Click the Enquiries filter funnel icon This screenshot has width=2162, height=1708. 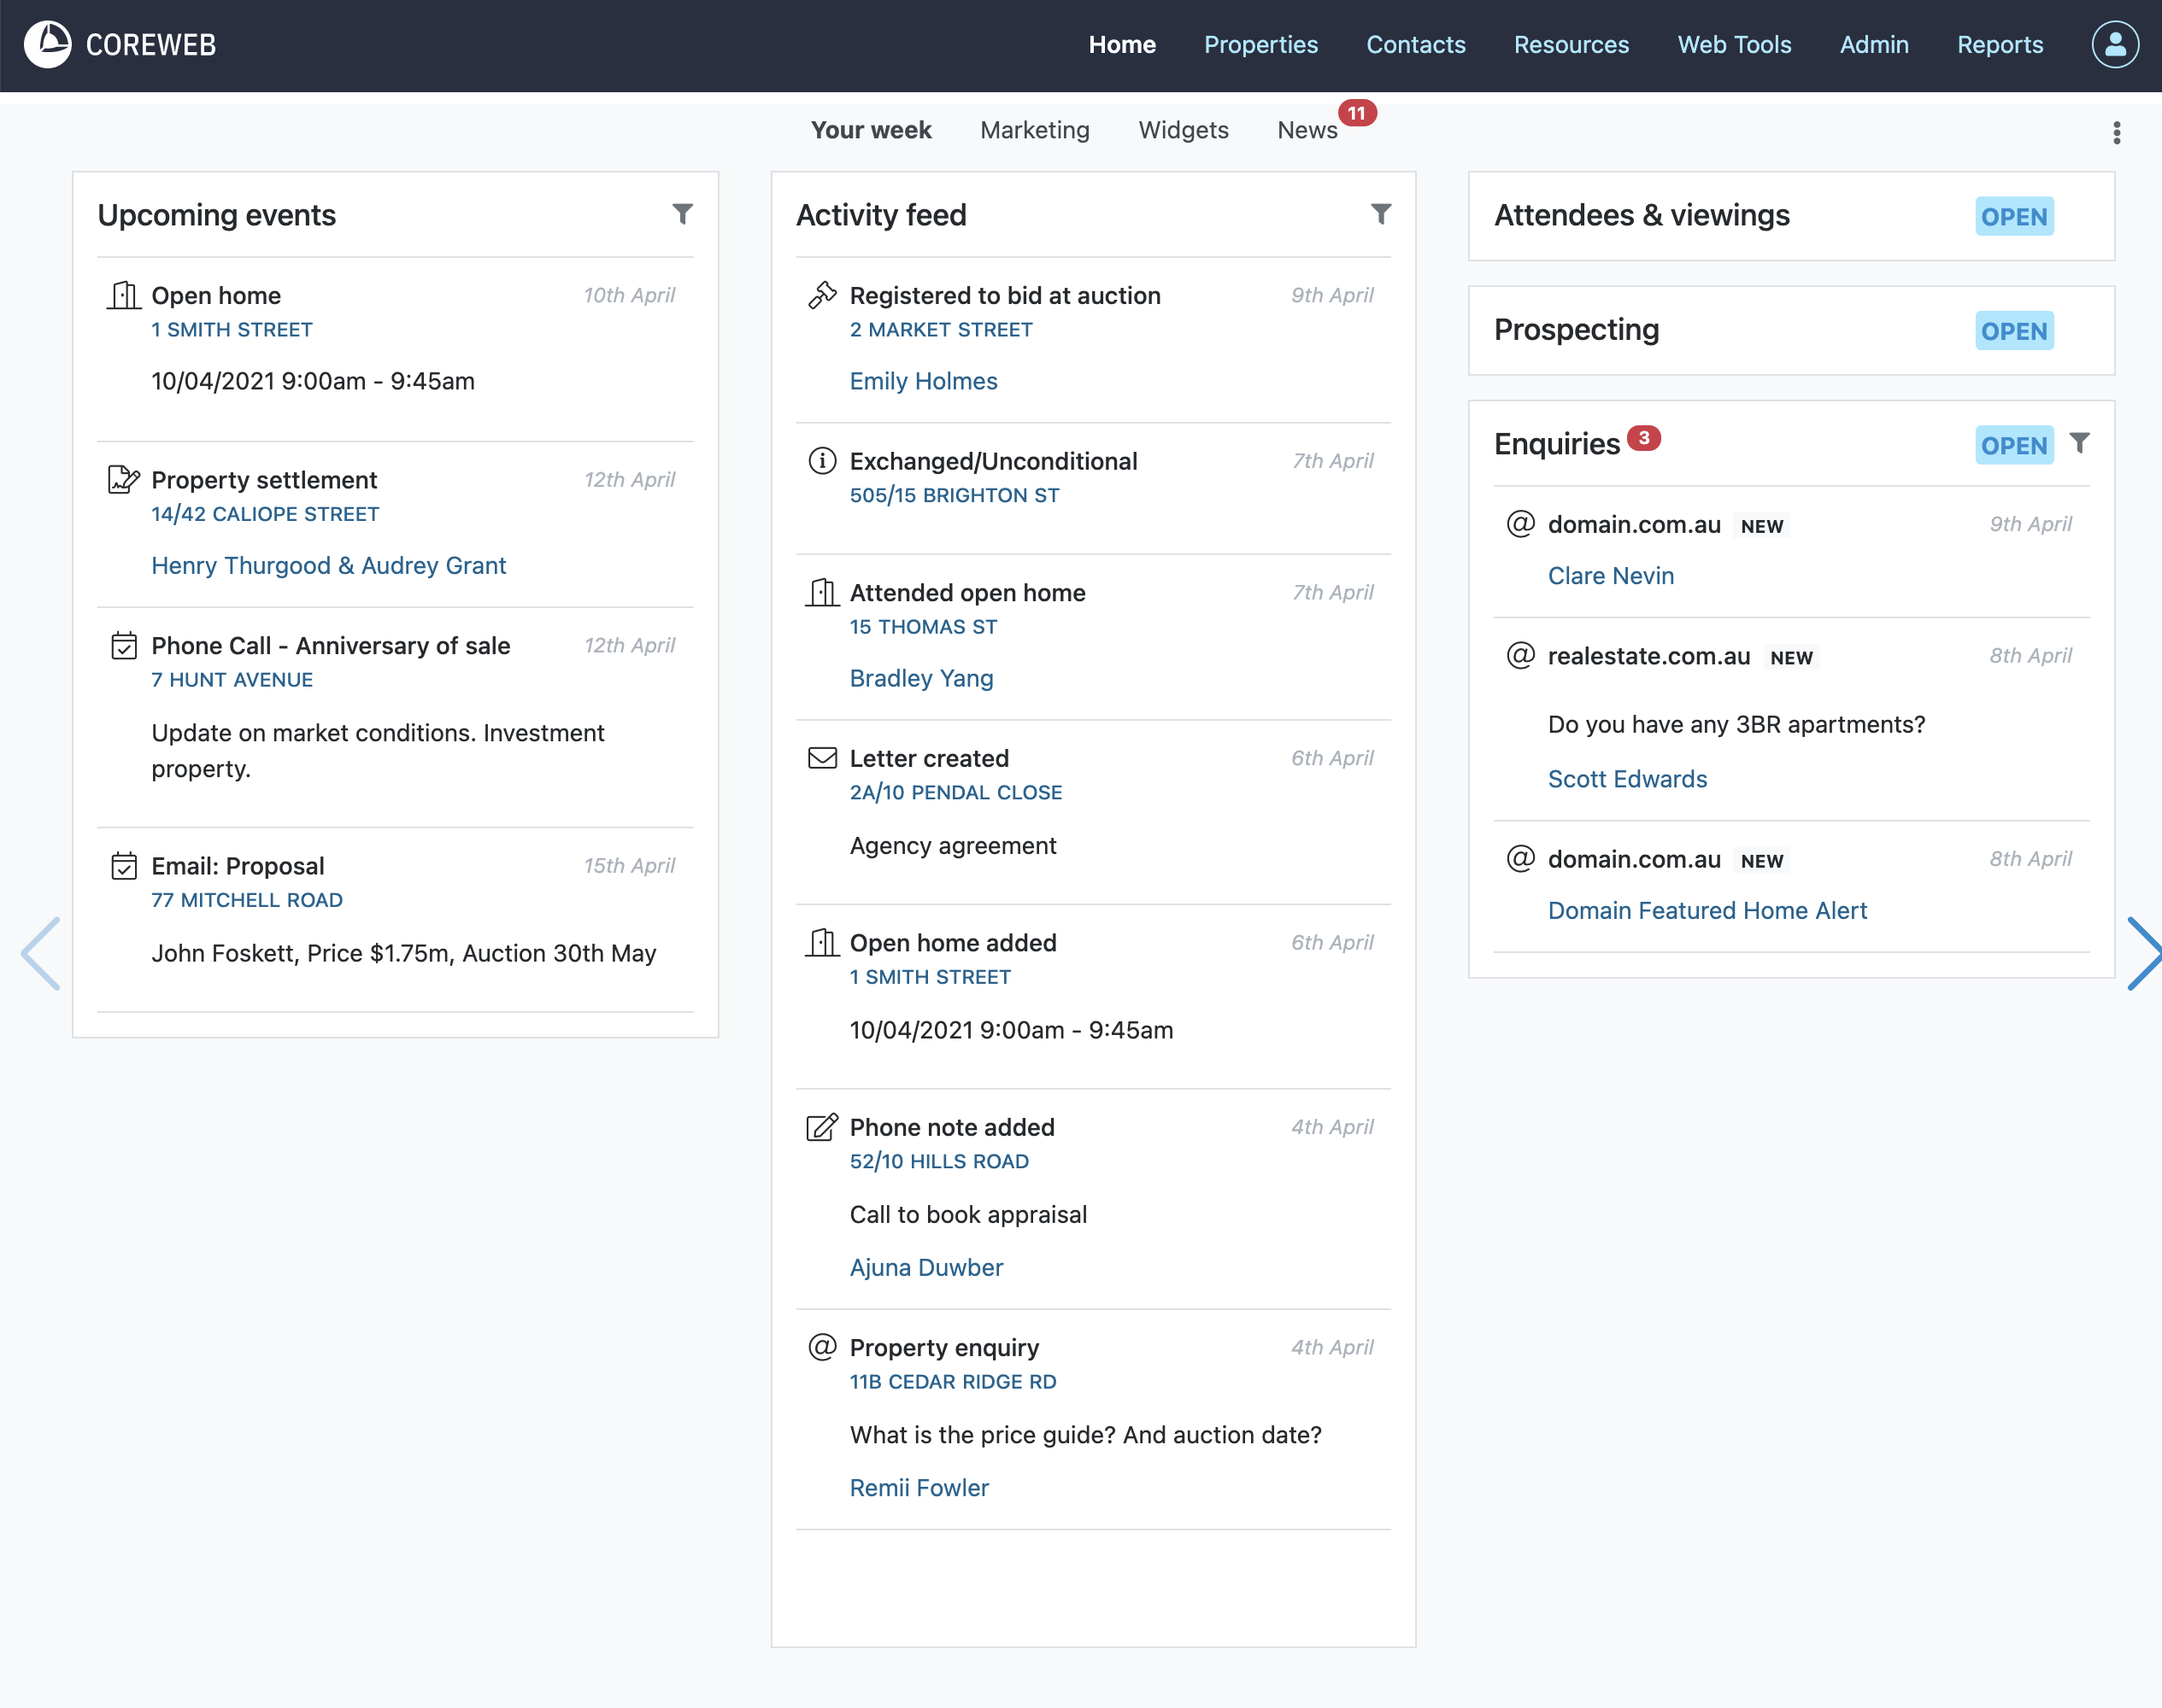tap(2079, 443)
